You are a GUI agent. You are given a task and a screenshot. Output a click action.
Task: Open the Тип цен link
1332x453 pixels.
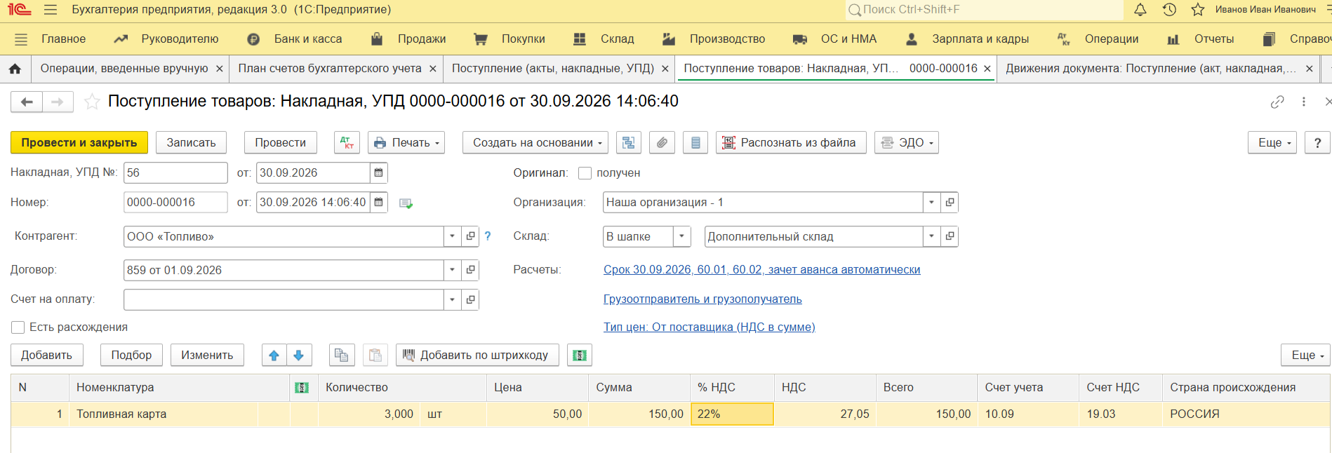coord(710,327)
